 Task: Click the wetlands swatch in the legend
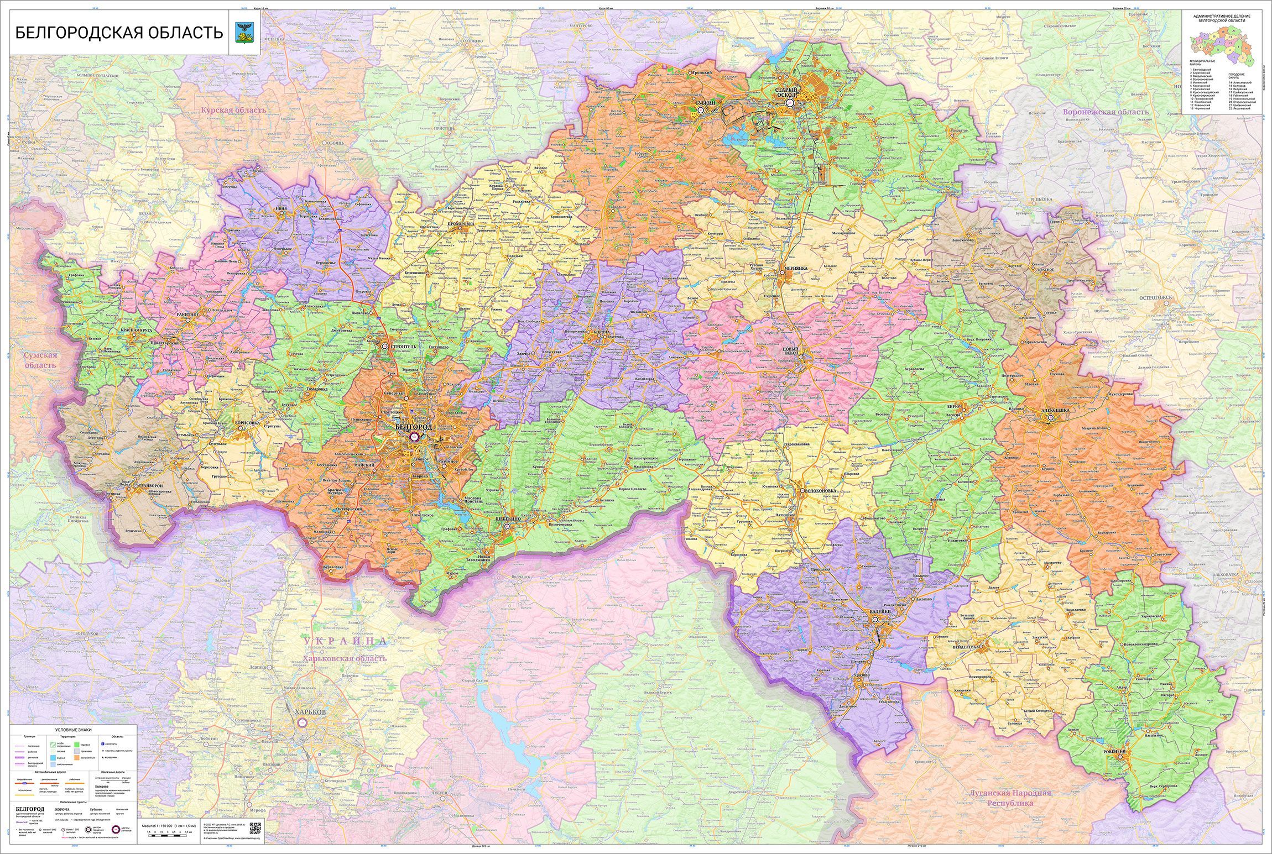click(53, 764)
